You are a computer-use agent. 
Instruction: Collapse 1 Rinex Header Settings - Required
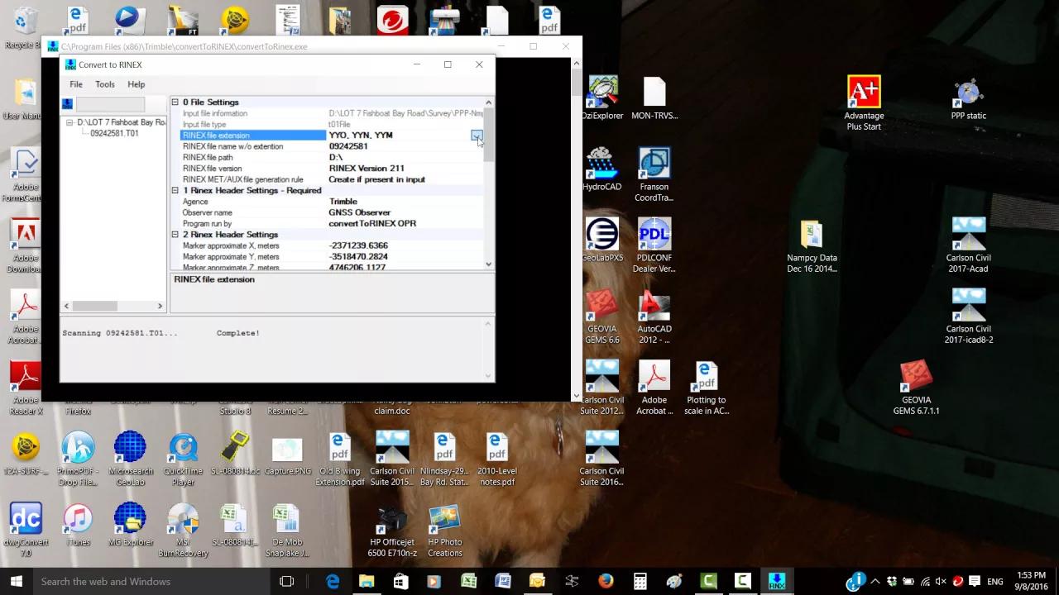coord(175,191)
